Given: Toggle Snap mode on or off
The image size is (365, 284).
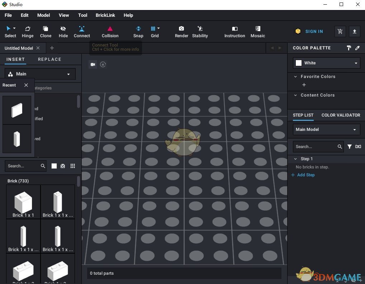Looking at the screenshot, I should click(138, 31).
